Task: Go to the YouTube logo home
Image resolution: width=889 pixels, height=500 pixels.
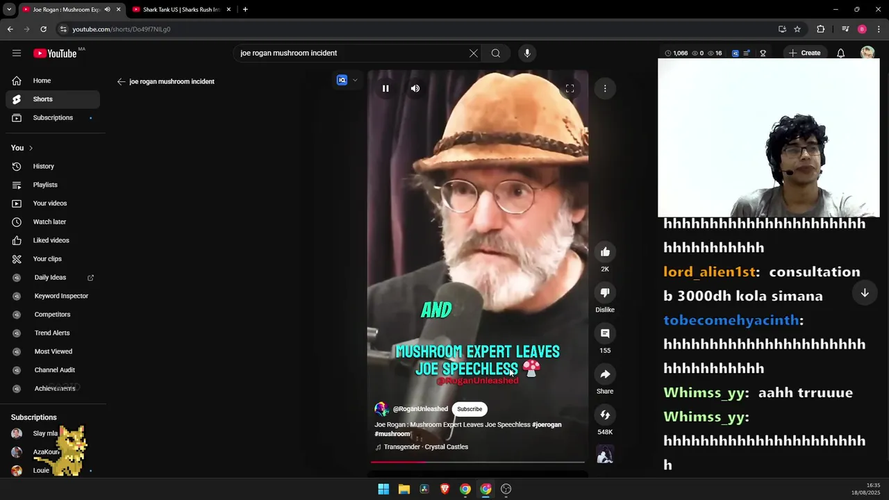Action: (55, 53)
